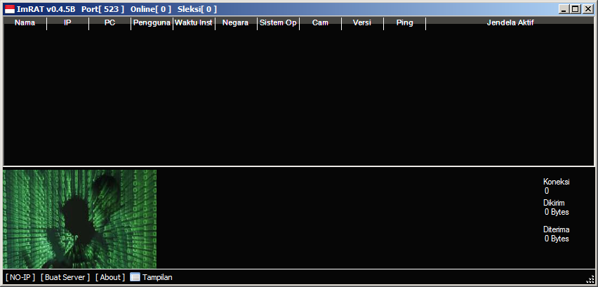The width and height of the screenshot is (598, 287).
Task: Click the Sistem Op column header
Action: (x=278, y=23)
